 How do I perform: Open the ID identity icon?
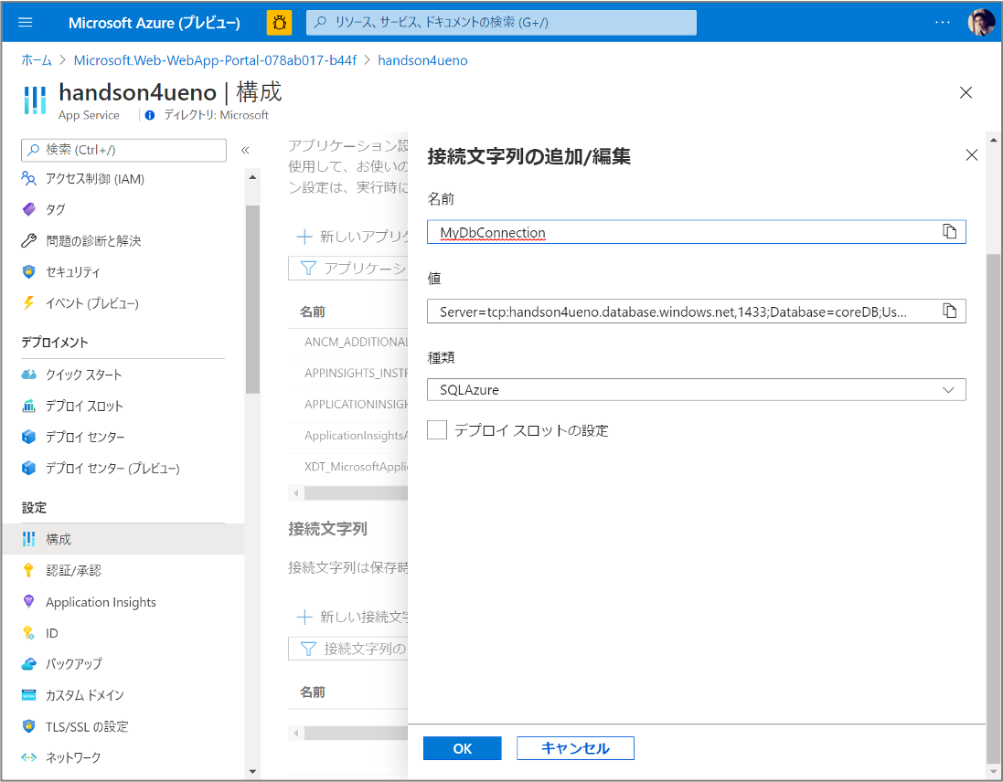point(28,633)
